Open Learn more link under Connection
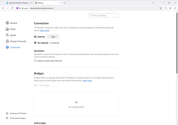The height and width of the screenshot is (125, 178). (44, 30)
